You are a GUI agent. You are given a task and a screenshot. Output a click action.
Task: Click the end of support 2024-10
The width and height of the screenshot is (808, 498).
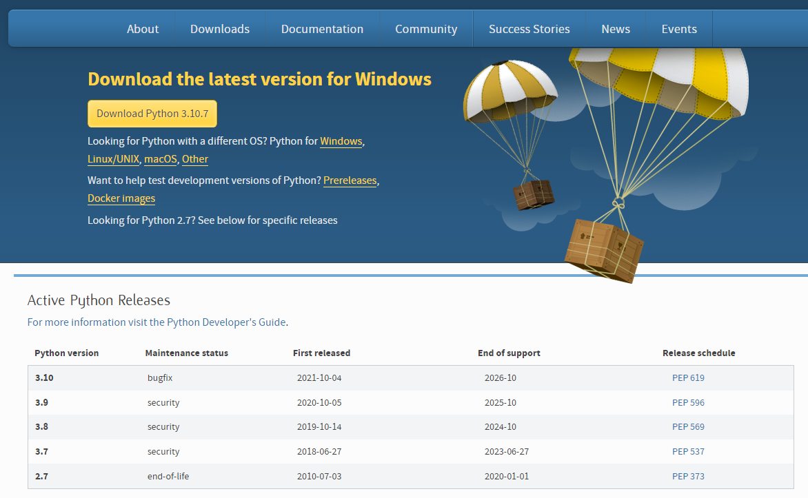coord(501,426)
